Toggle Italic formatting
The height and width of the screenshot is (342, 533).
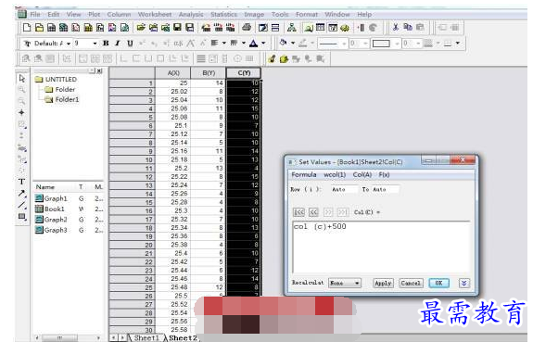(x=118, y=44)
